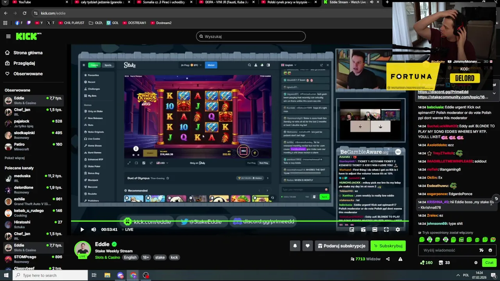Open the stakecommunity.com pinned link
The image size is (500, 281).
click(x=453, y=97)
